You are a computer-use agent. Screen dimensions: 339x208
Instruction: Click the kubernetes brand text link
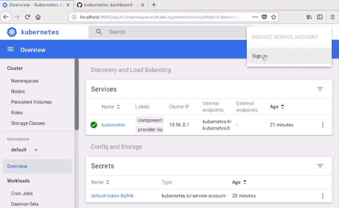[40, 32]
